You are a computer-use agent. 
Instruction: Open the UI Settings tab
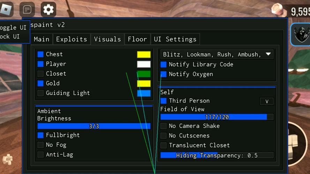point(175,39)
